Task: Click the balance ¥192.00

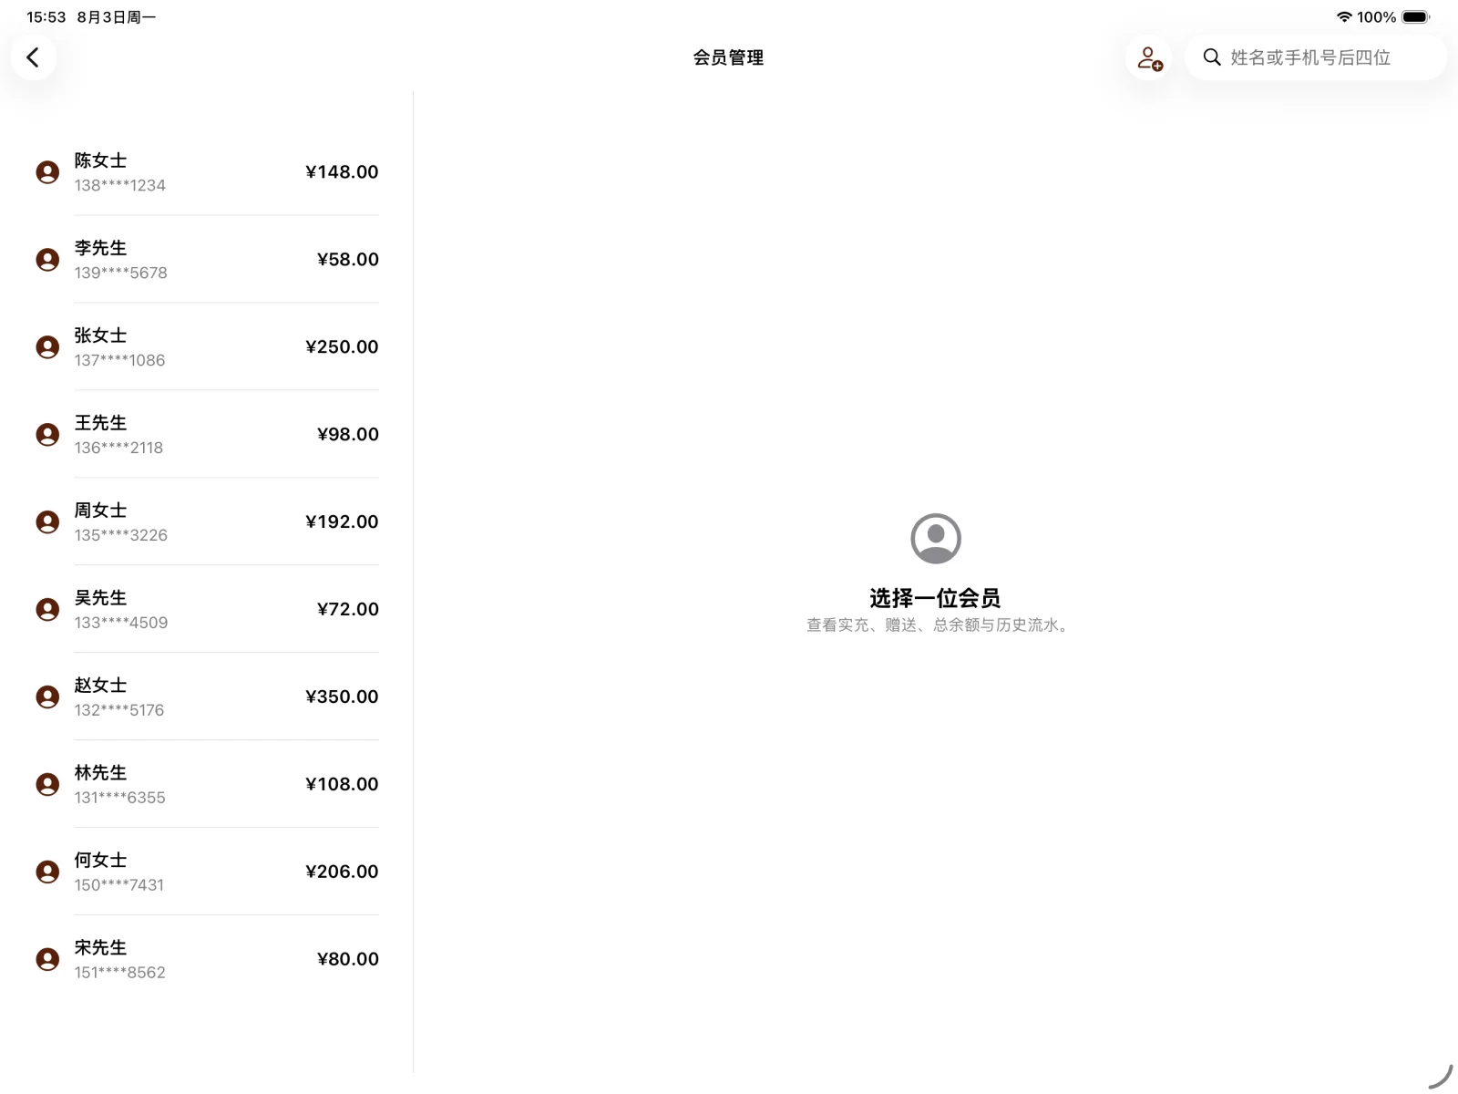Action: coord(342,522)
